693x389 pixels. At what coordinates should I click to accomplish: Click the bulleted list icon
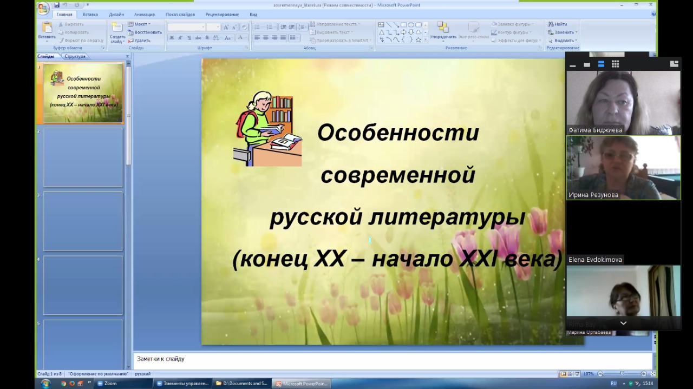pos(258,27)
